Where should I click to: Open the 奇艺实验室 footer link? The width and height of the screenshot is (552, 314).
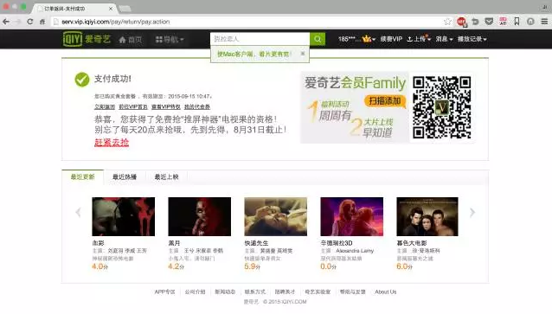point(318,292)
